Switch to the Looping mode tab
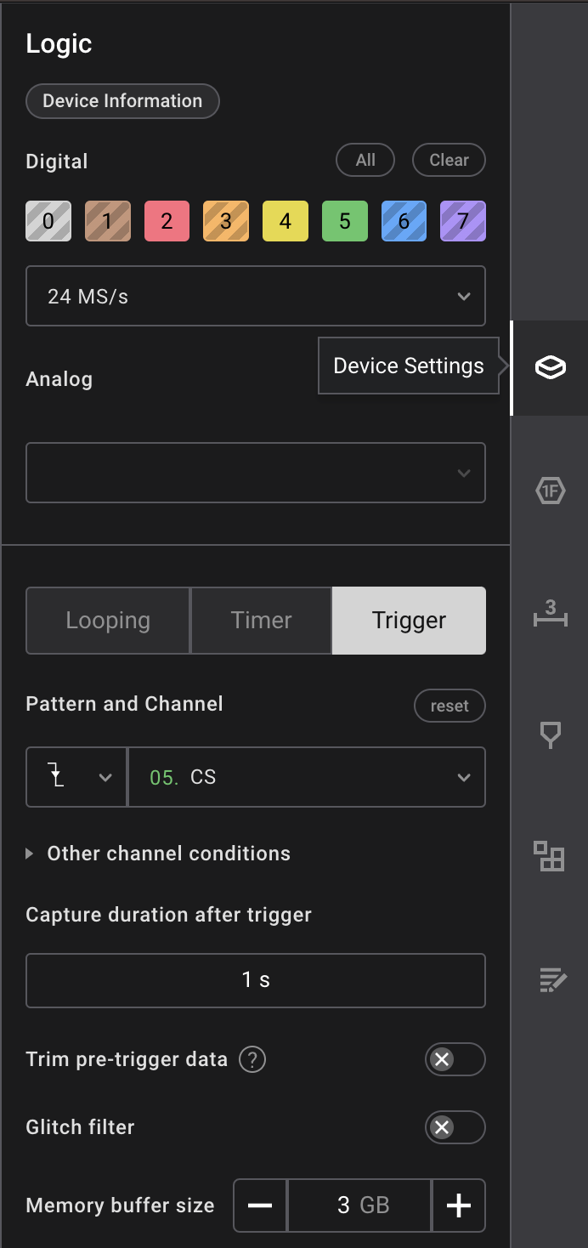This screenshot has width=588, height=1248. coord(107,620)
